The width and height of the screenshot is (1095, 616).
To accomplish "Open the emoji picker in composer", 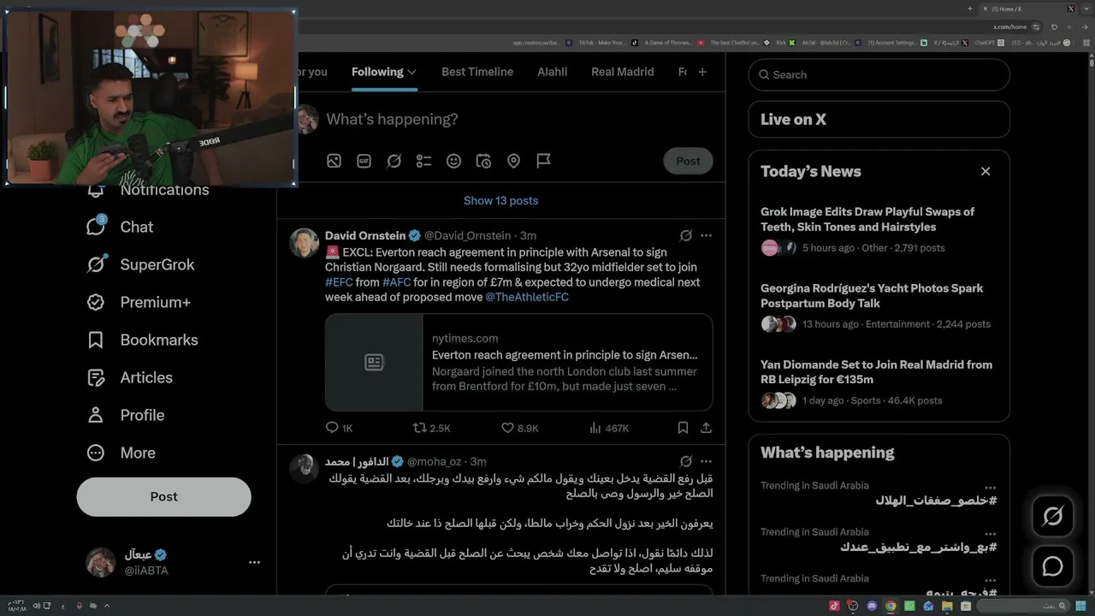I will coord(453,161).
